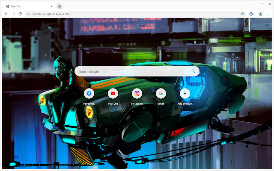Click the magnifier search icon

tap(193, 71)
